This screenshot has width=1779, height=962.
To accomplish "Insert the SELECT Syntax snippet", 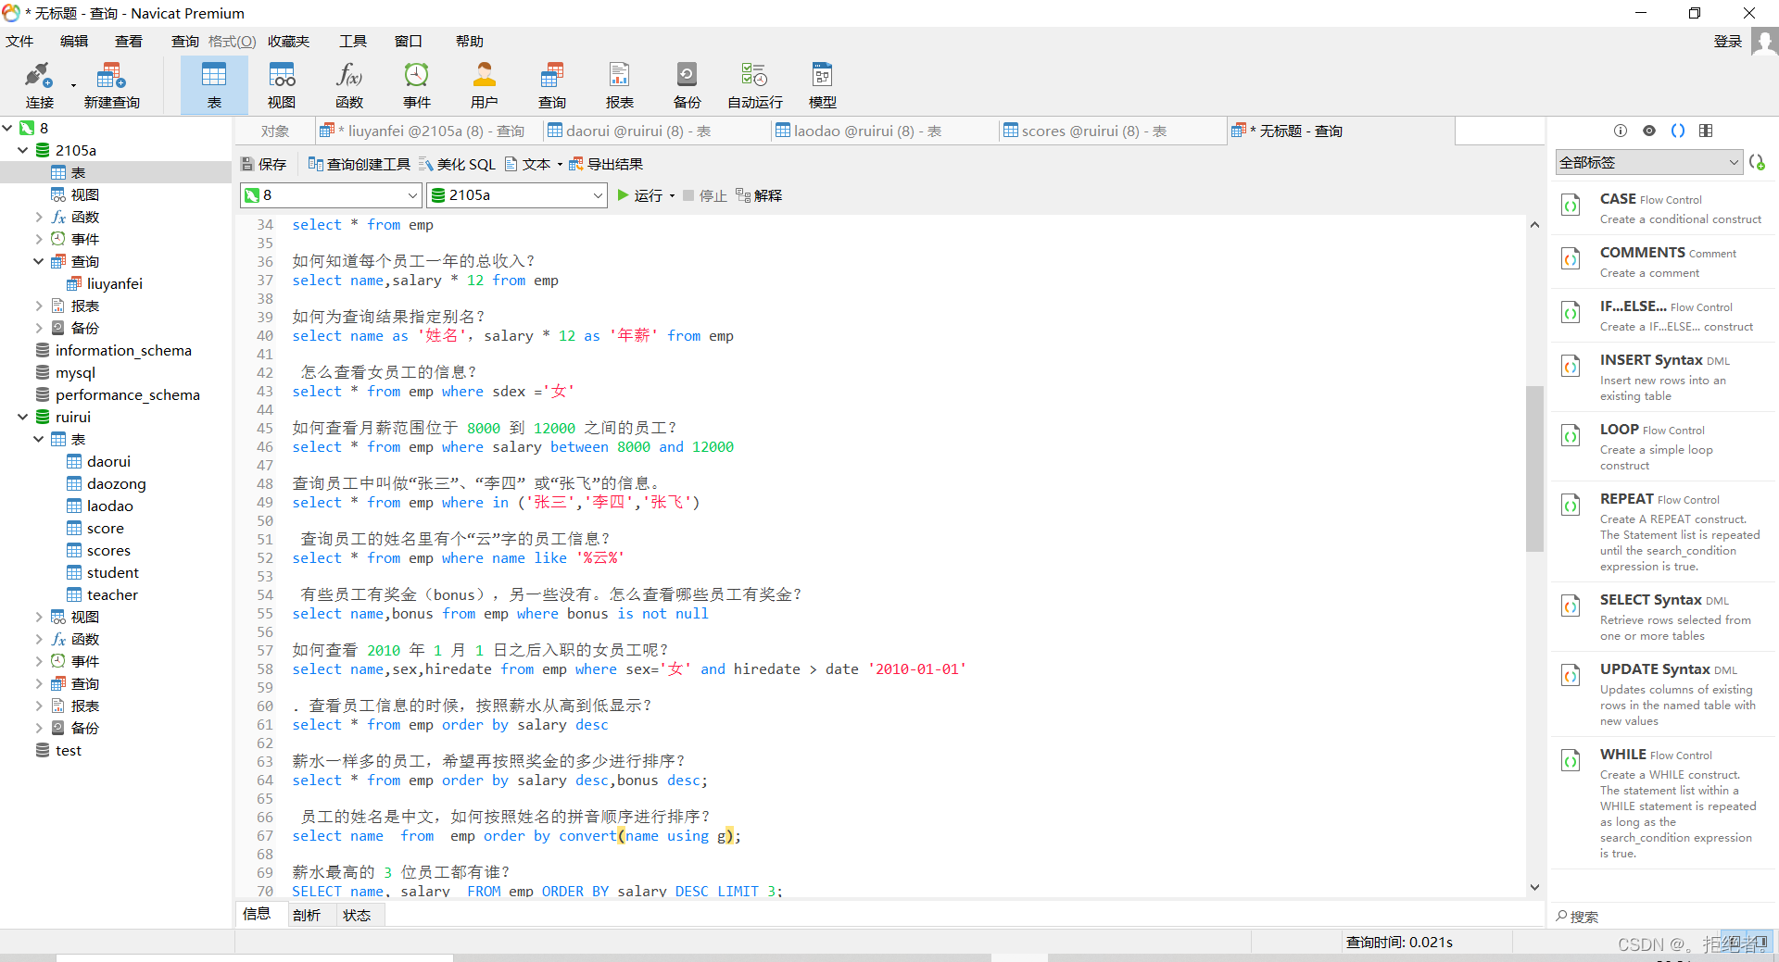I will tap(1662, 617).
